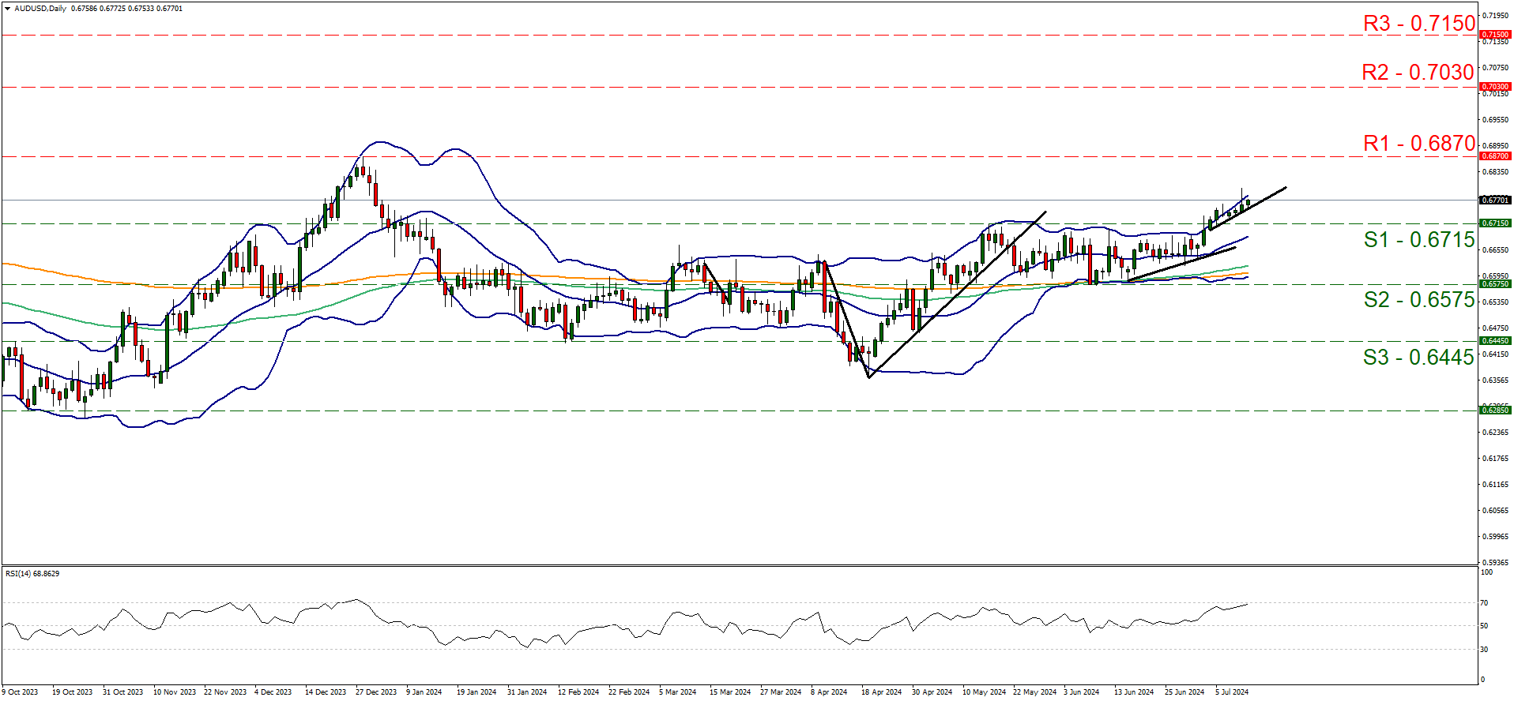Click the S2 - 0.6575 support label

[x=1419, y=300]
